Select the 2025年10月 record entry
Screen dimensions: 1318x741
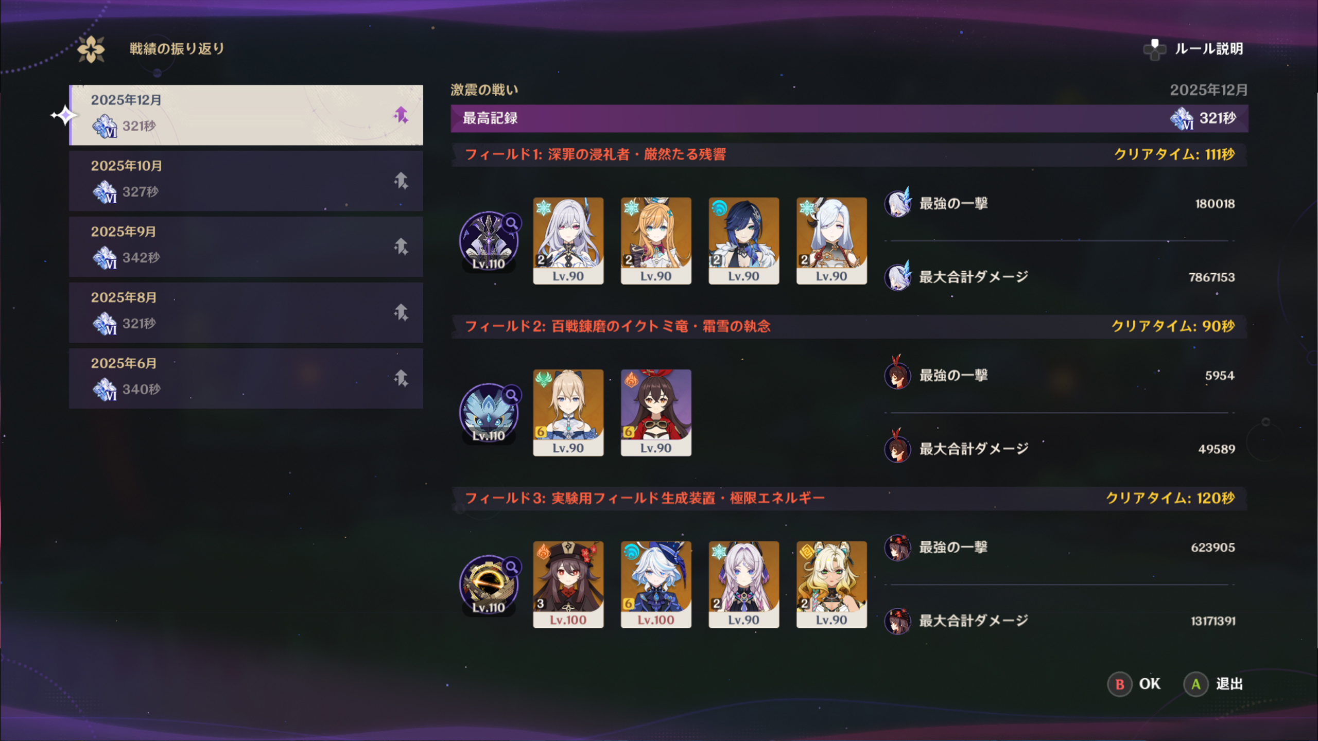246,181
